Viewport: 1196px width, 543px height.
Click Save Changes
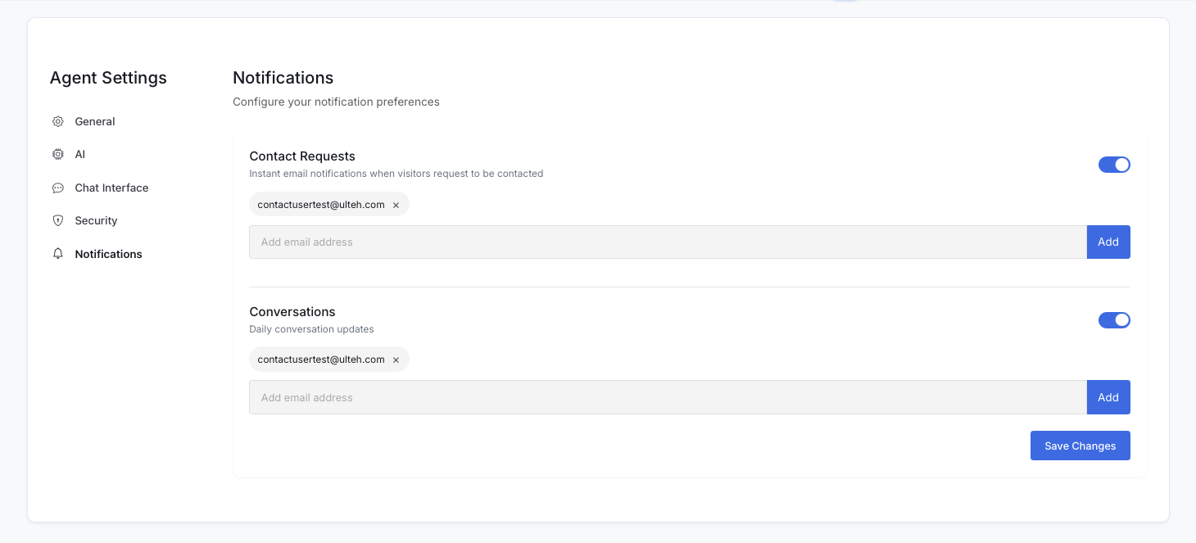[1080, 446]
